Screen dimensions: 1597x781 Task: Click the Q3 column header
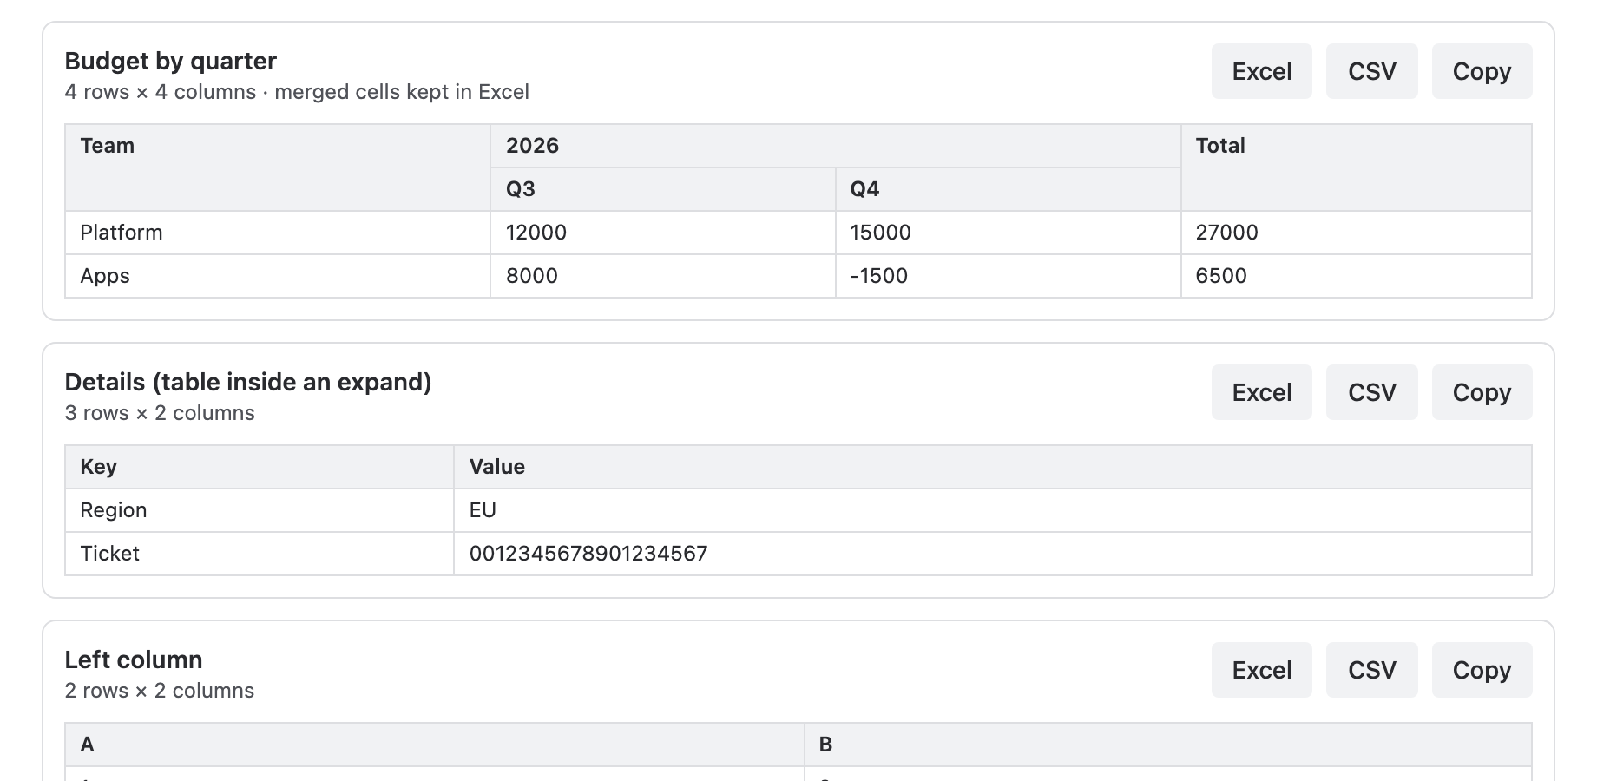pos(663,189)
